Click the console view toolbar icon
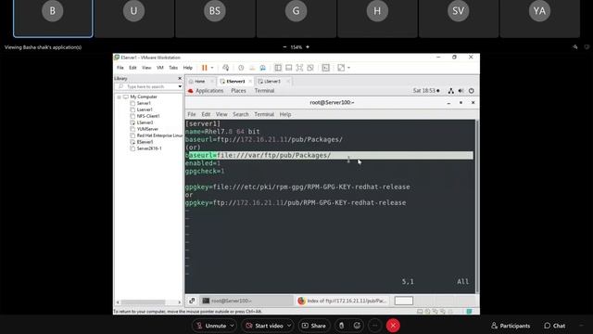This screenshot has height=334, width=593. click(x=325, y=68)
